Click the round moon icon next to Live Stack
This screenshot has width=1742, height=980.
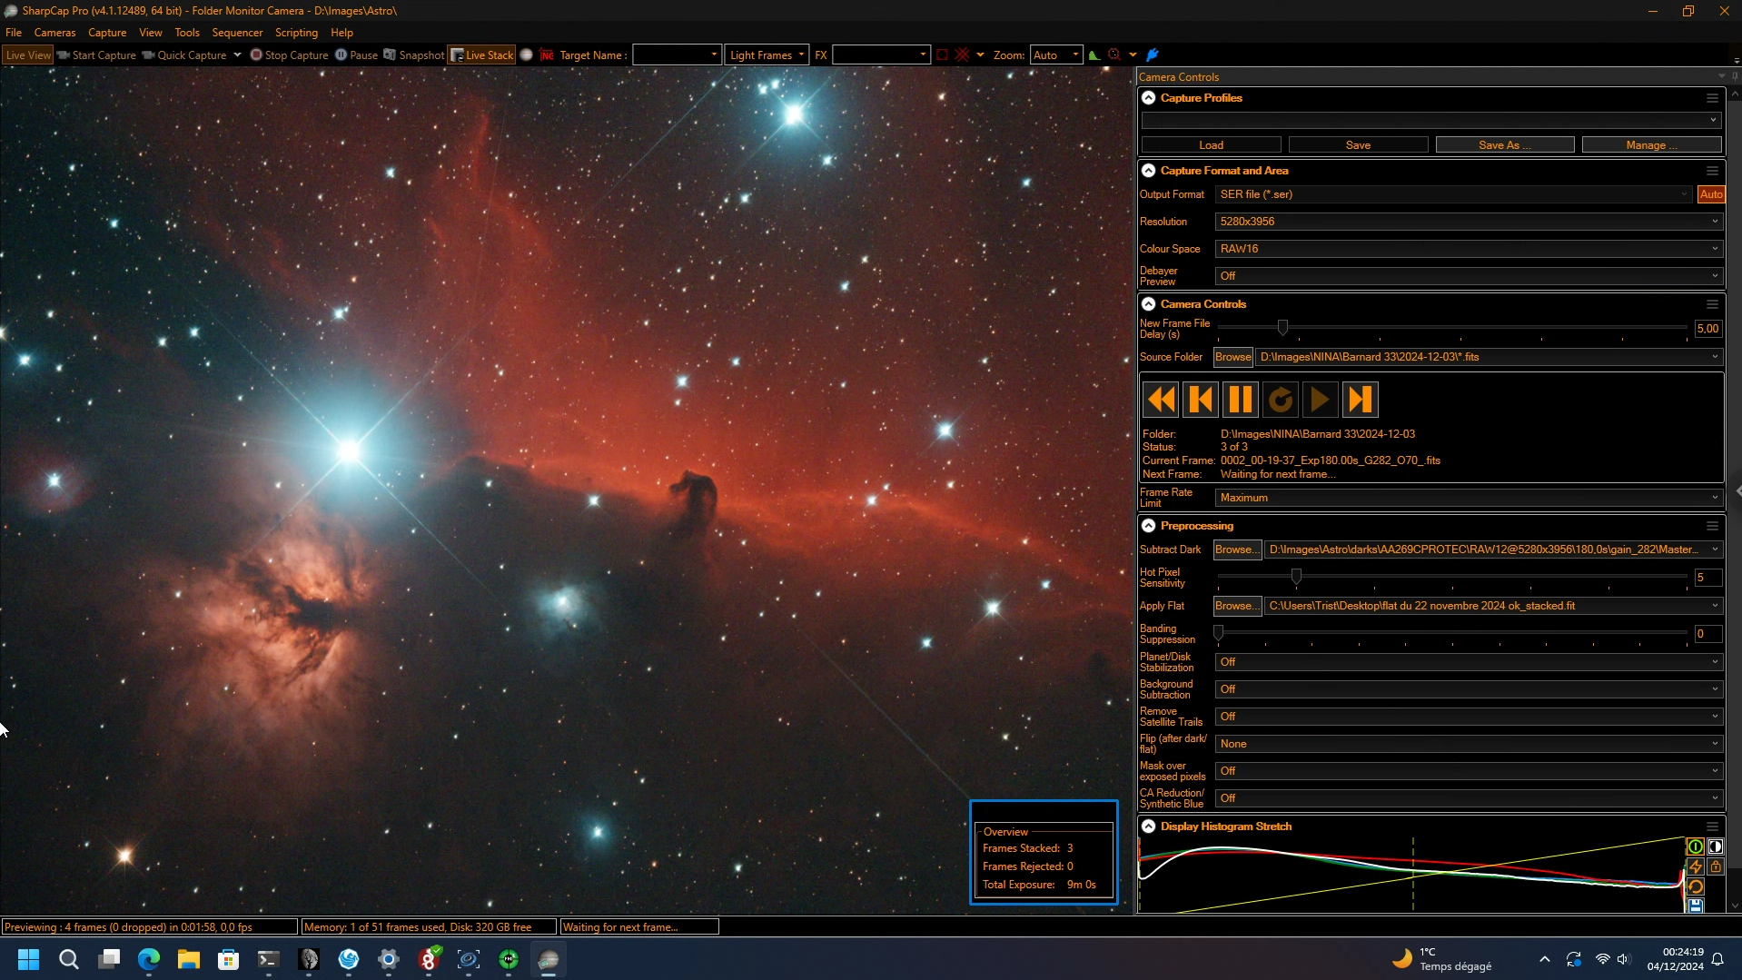(526, 55)
